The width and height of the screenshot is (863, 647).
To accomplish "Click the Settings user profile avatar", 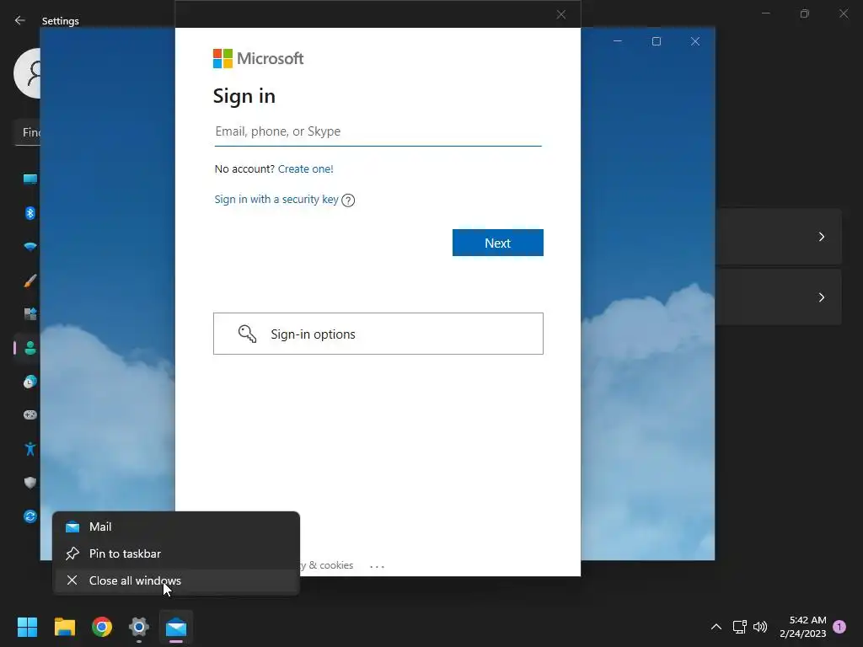I will [27, 72].
